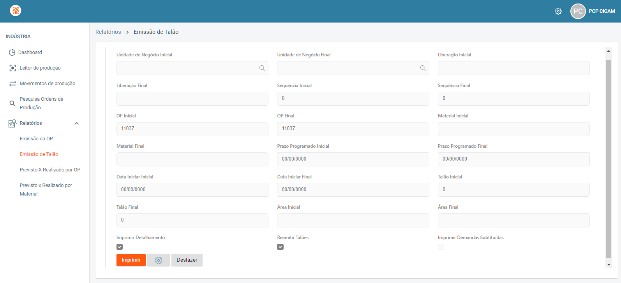621x283 pixels.
Task: Open Emissão da OP report
Action: coord(36,139)
